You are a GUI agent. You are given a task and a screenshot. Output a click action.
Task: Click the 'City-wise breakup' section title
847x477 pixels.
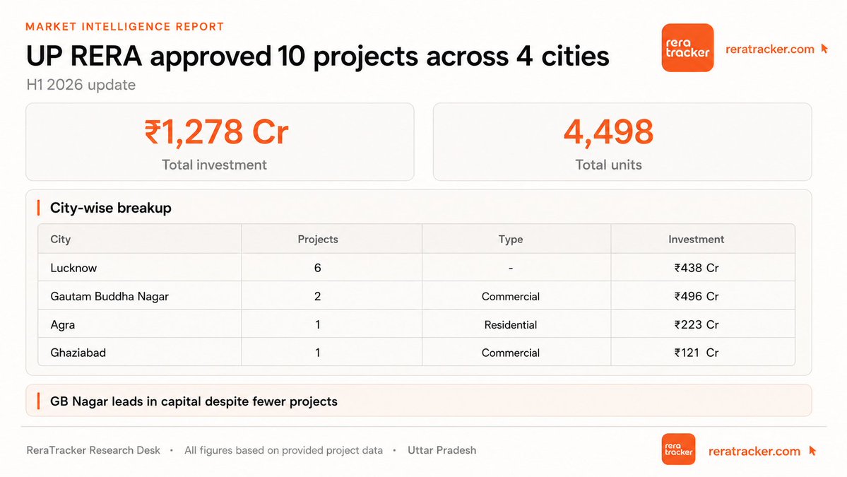coord(111,208)
